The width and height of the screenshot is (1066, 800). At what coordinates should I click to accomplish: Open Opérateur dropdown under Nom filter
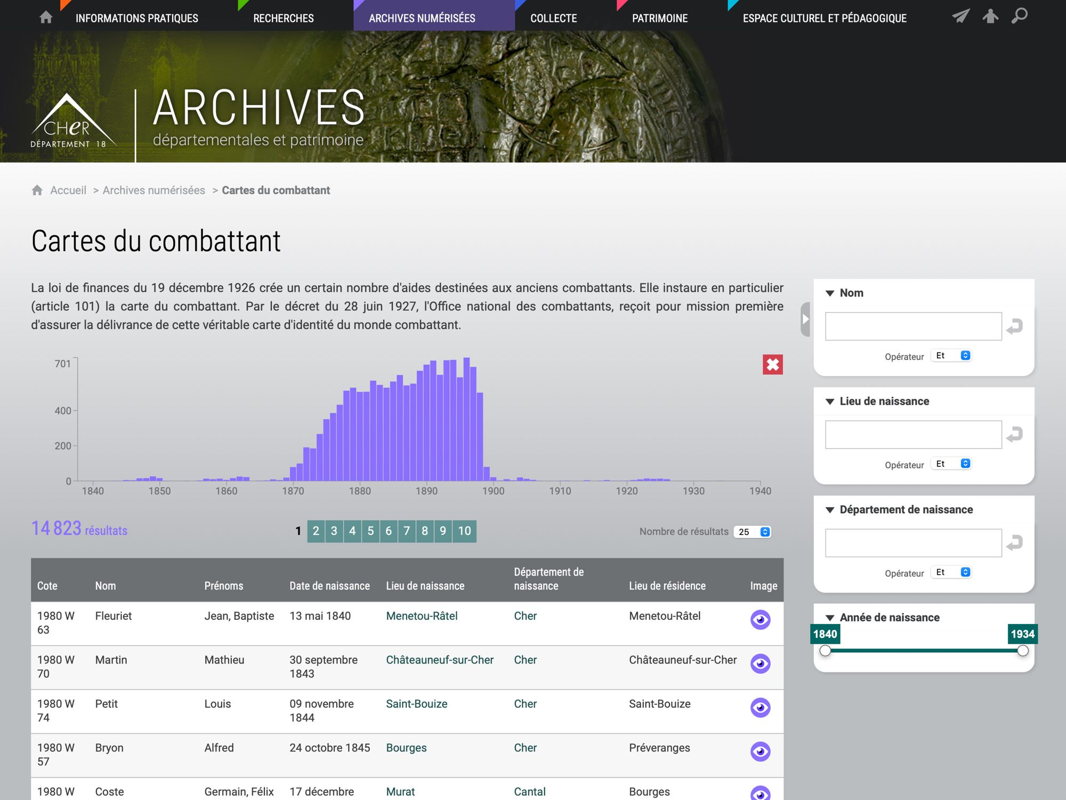coord(952,356)
